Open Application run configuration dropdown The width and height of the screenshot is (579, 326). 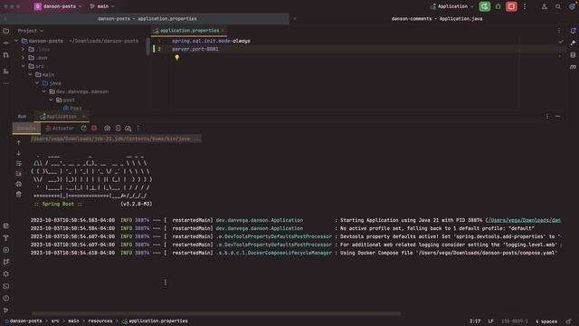point(451,6)
